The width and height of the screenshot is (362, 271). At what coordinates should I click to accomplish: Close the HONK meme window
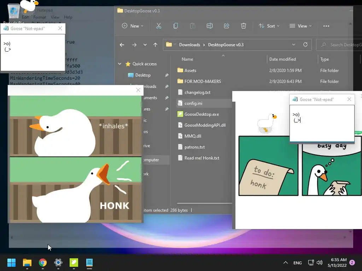[138, 90]
